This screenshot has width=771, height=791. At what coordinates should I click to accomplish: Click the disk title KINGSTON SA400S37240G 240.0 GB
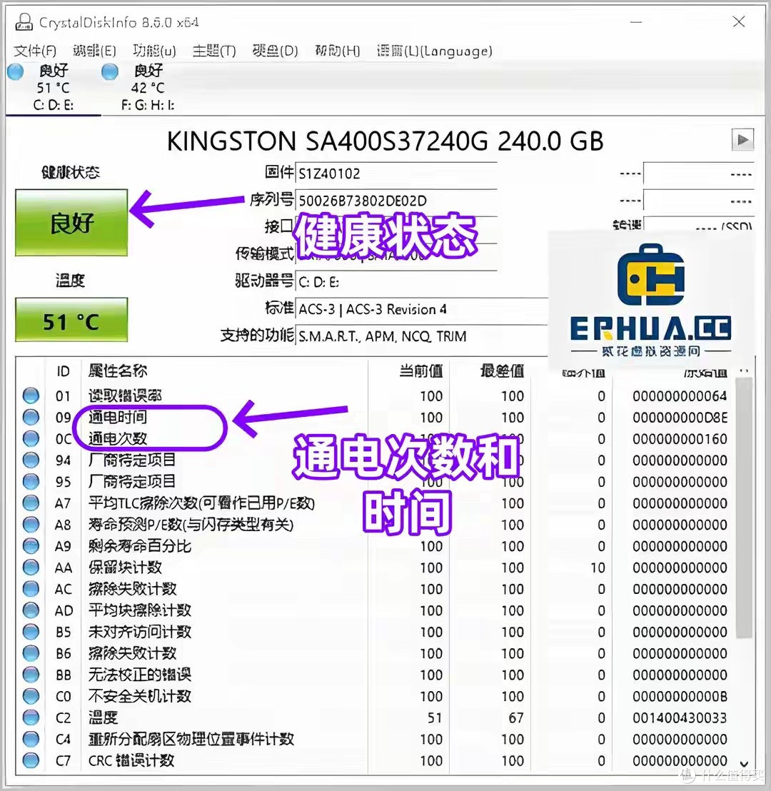(385, 141)
